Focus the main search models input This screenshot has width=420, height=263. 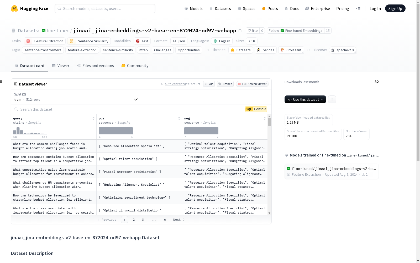click(105, 8)
